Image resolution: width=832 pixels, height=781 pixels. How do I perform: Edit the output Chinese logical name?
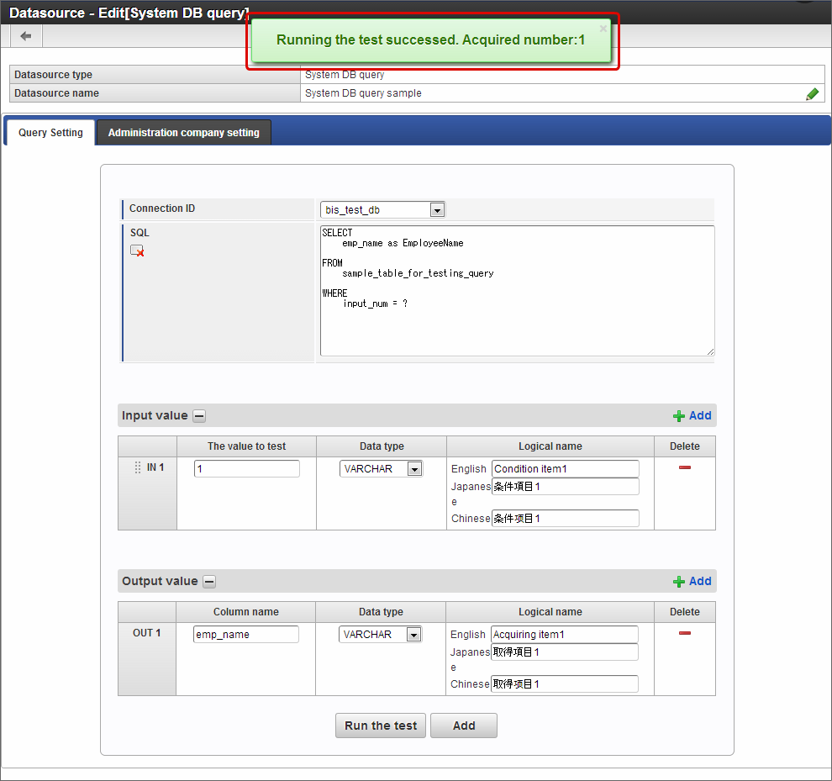click(x=564, y=683)
